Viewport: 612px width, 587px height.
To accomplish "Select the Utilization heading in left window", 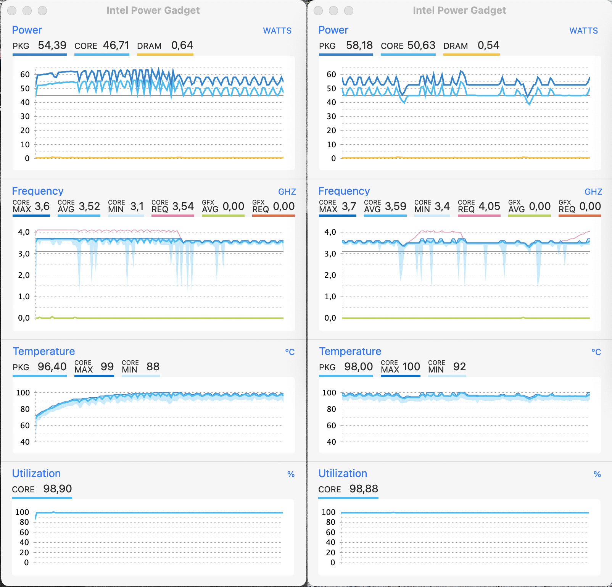I will pyautogui.click(x=36, y=473).
